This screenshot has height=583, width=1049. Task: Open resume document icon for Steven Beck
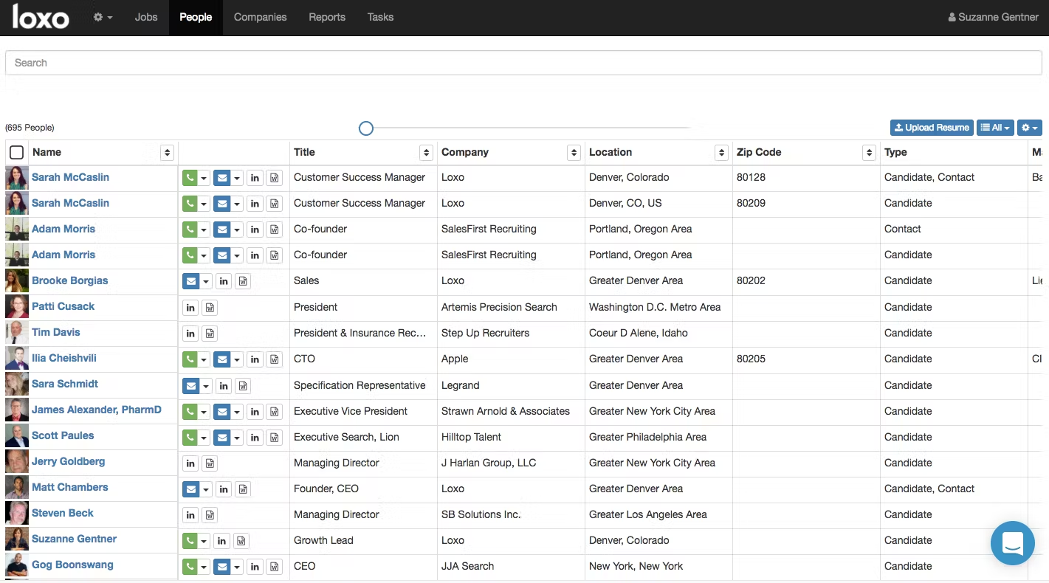(210, 515)
